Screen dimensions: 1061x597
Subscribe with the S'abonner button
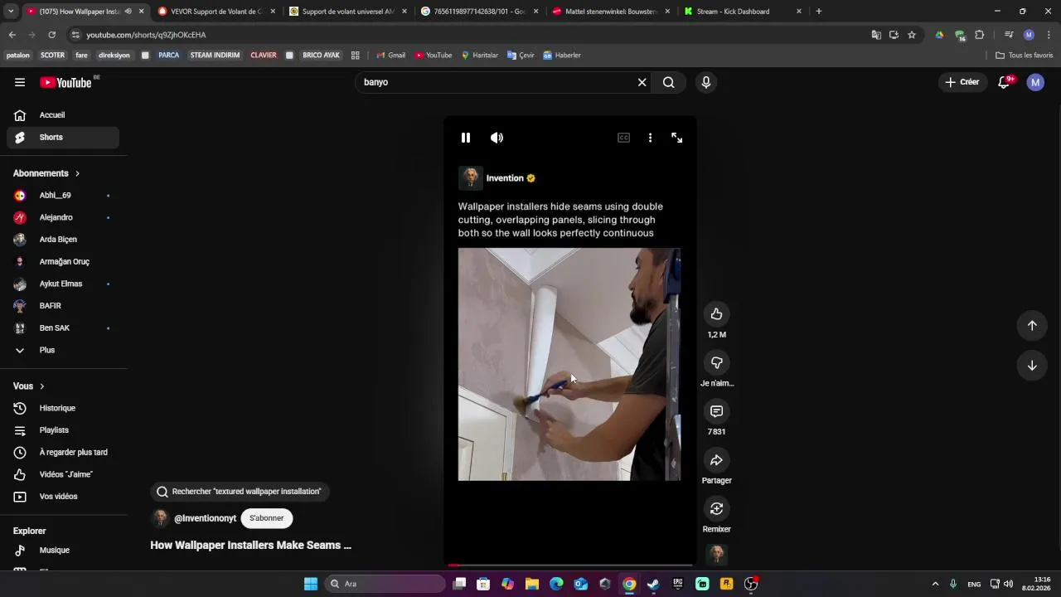267,518
